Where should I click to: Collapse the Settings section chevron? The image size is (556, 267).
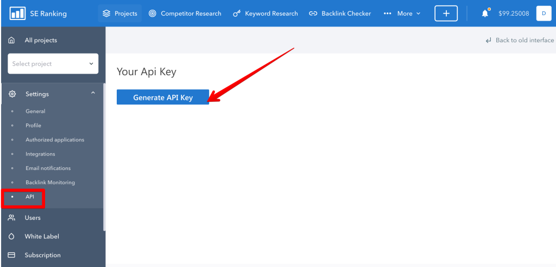[93, 93]
